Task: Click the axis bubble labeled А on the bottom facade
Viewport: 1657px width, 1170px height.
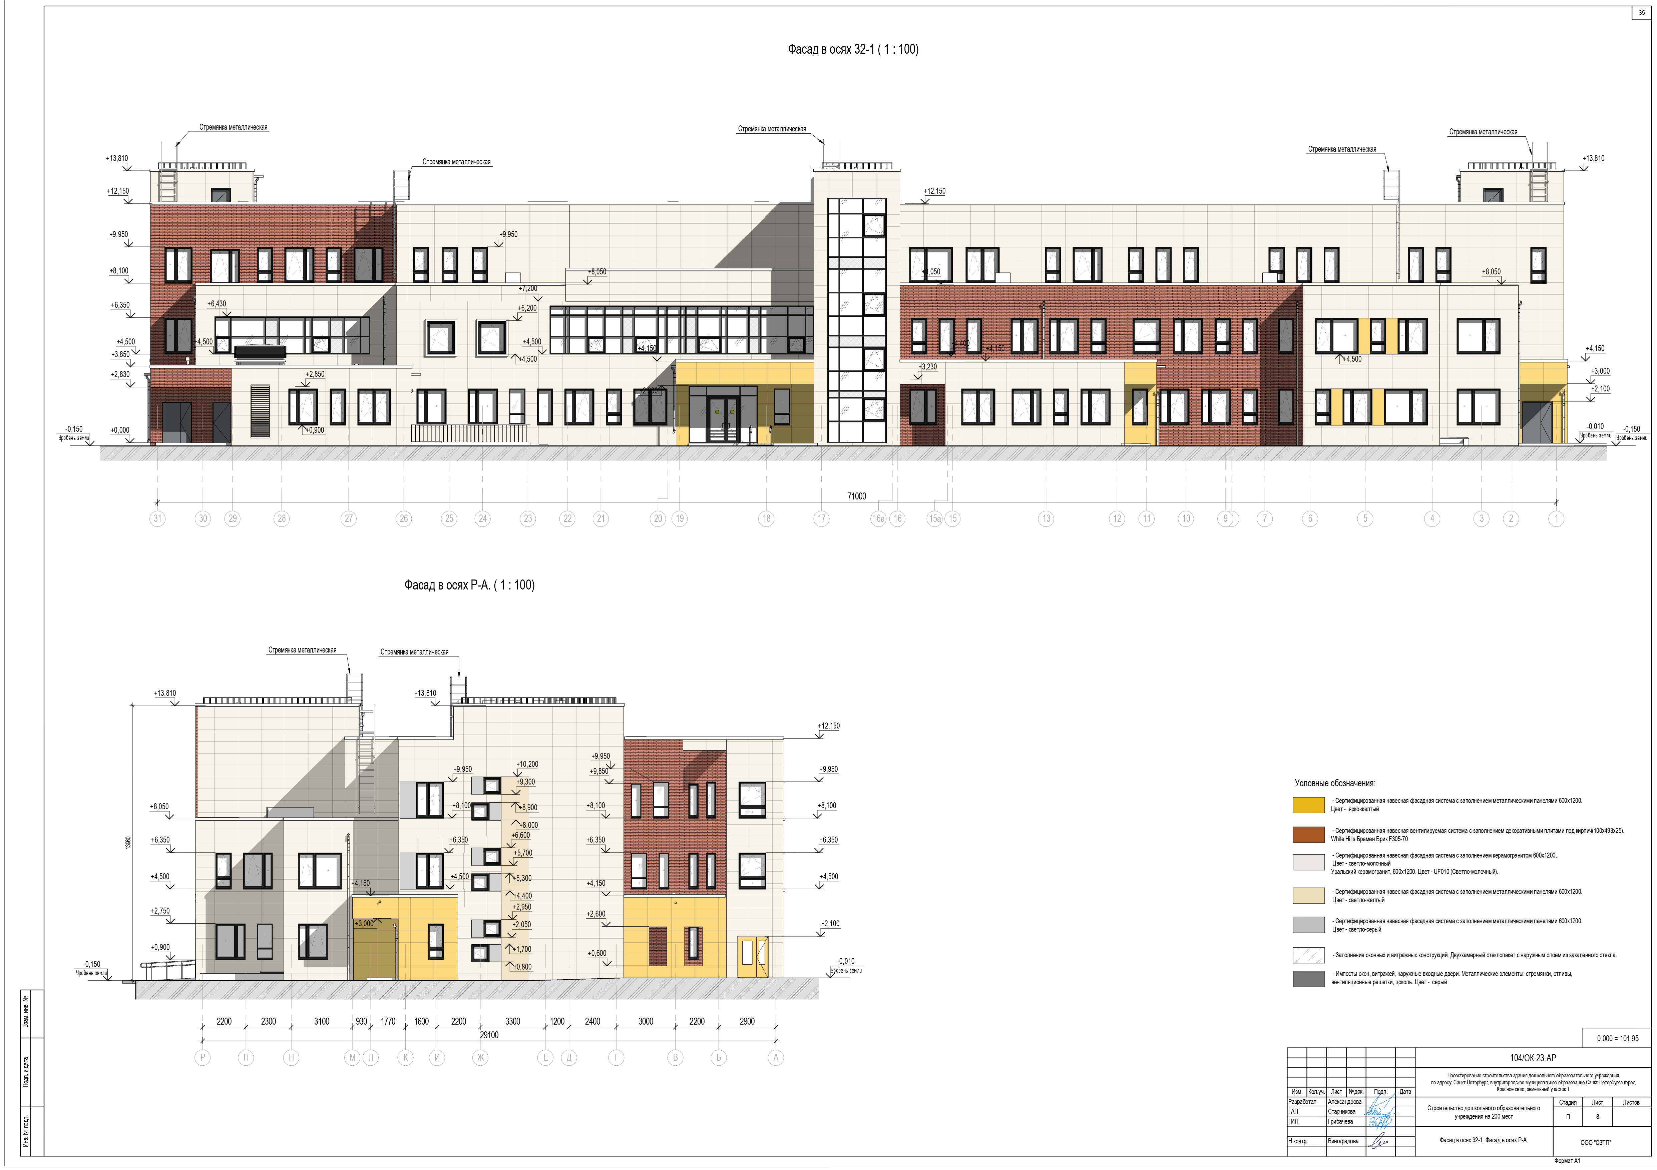Action: [x=776, y=1058]
